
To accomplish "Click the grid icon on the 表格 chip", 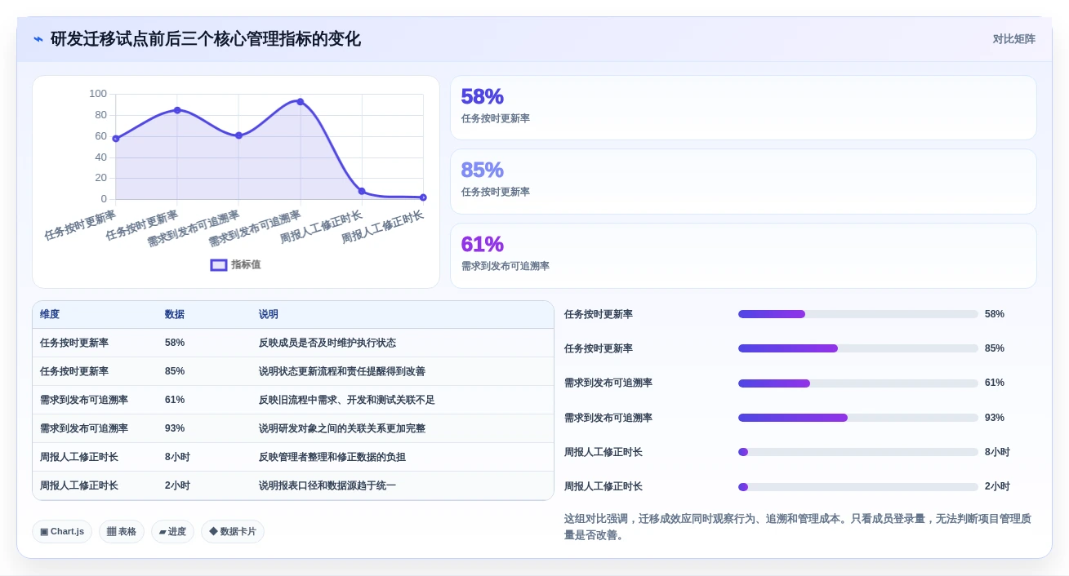I will [x=111, y=531].
